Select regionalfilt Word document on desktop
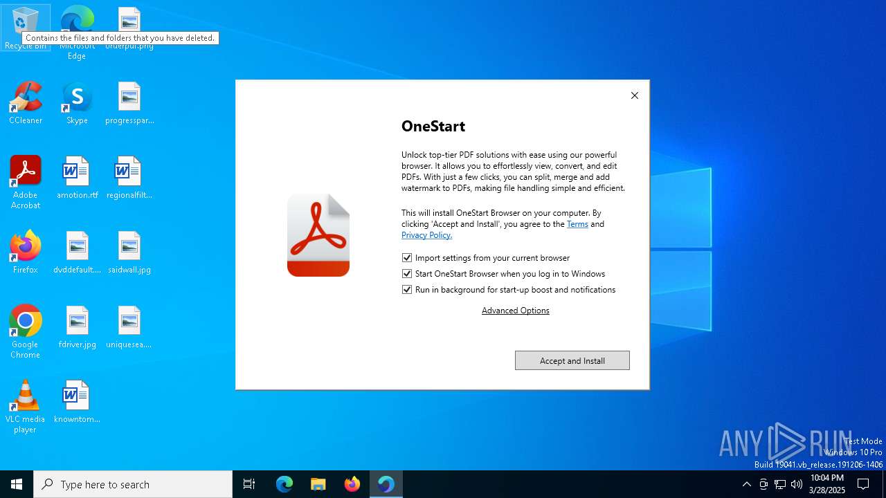886x498 pixels. click(129, 178)
